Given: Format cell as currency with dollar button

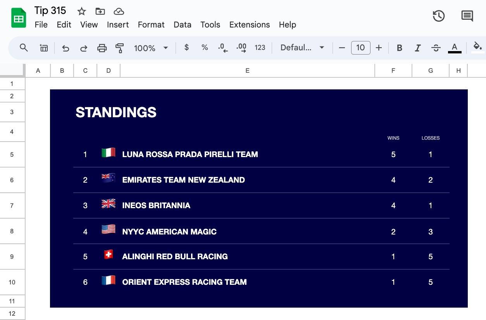Looking at the screenshot, I should coord(187,48).
